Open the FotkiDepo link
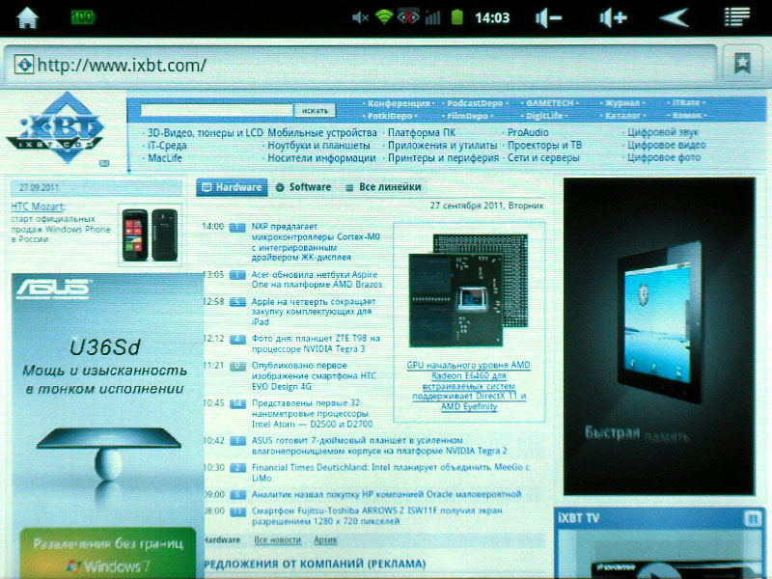772x579 pixels. pos(390,116)
